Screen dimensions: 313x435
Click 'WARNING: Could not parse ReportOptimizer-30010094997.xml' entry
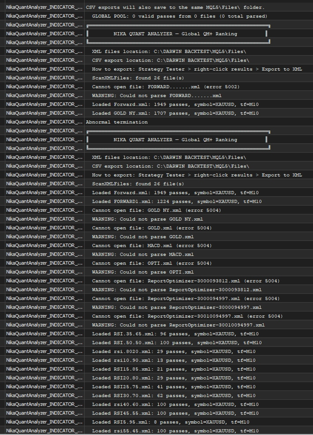pyautogui.click(x=156, y=325)
